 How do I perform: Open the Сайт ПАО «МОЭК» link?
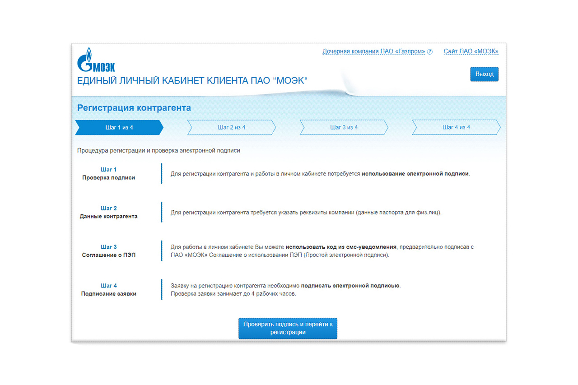[471, 51]
